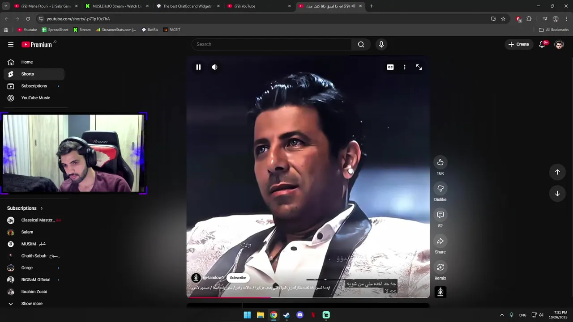Go to the next Short
The image size is (573, 322).
(x=557, y=194)
